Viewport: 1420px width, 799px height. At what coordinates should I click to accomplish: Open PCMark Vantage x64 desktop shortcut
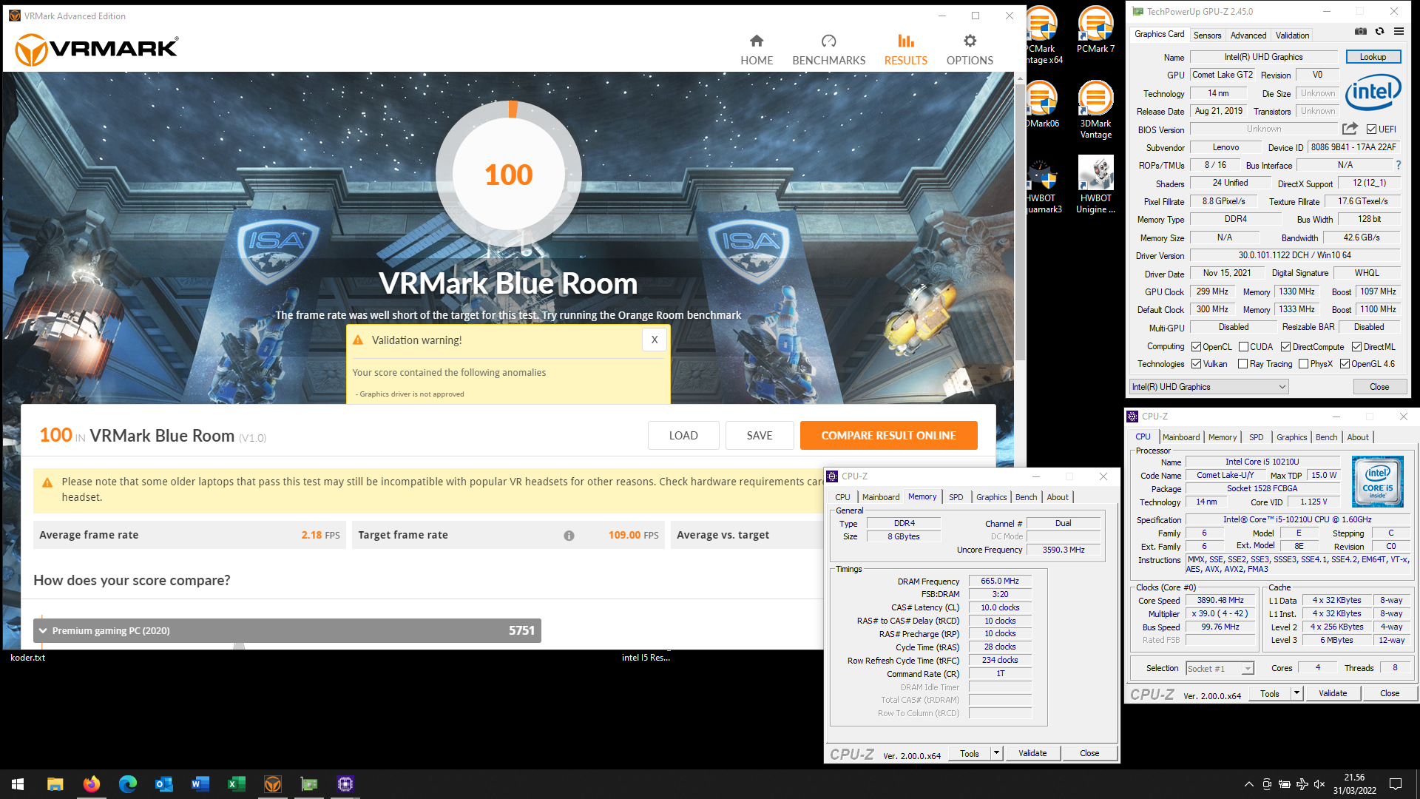pos(1043,36)
